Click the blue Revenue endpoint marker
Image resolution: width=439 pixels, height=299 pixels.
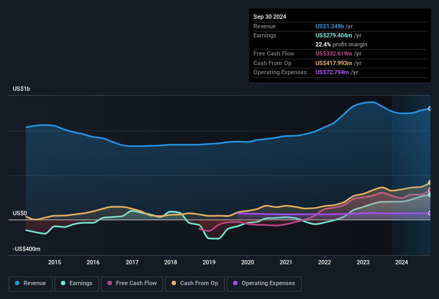coord(430,108)
